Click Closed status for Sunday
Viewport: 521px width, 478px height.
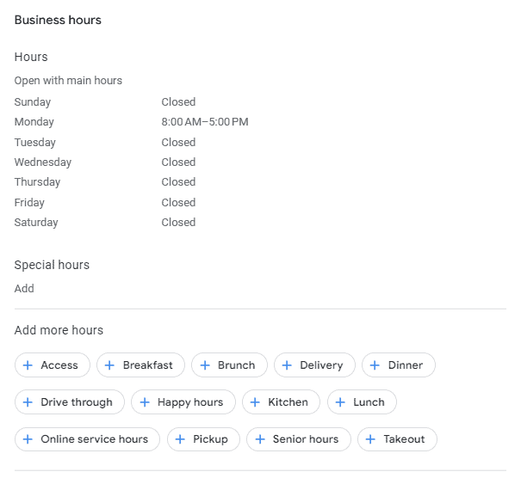click(x=178, y=101)
